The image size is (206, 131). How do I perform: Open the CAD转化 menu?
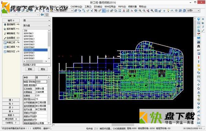tap(76, 6)
